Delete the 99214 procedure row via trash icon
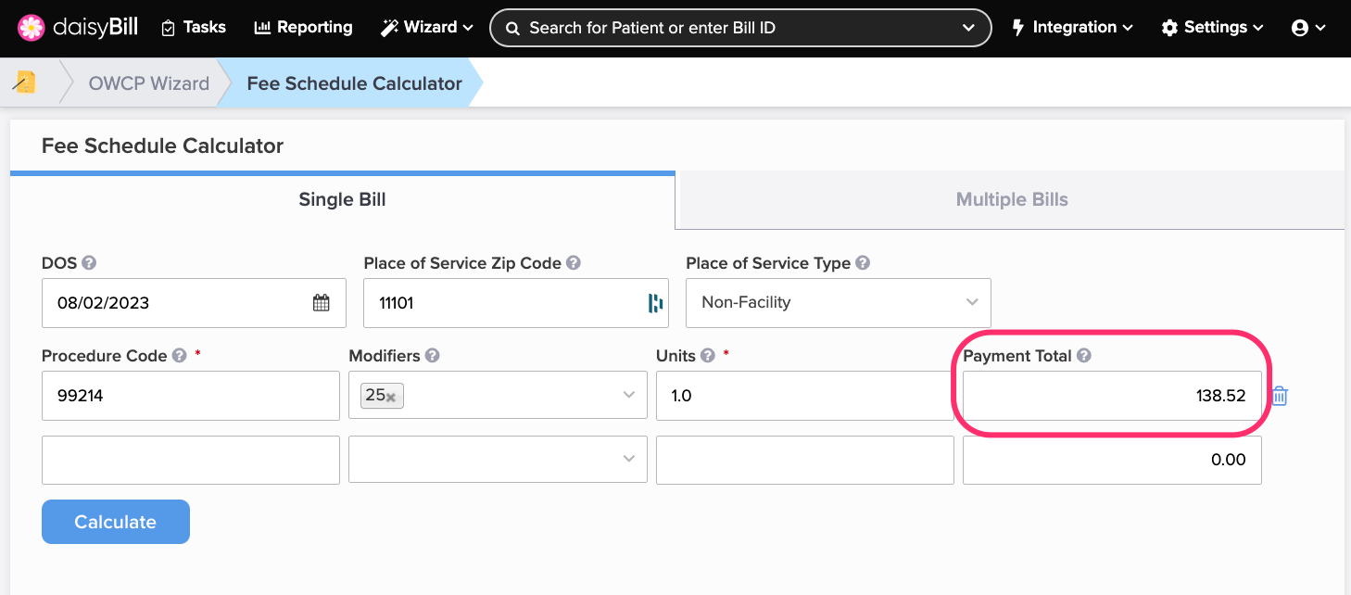This screenshot has width=1351, height=595. (x=1280, y=397)
